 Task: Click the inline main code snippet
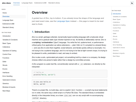[x=73, y=90]
